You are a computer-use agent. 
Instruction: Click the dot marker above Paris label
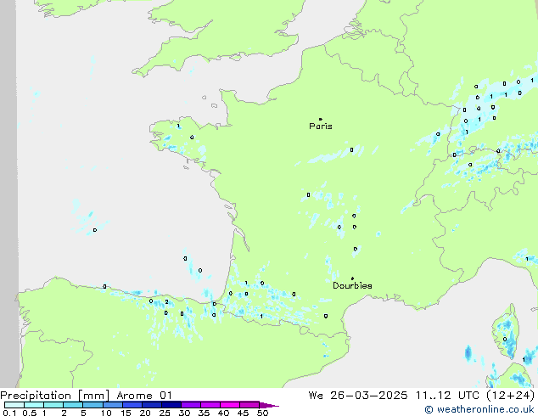pyautogui.click(x=321, y=119)
